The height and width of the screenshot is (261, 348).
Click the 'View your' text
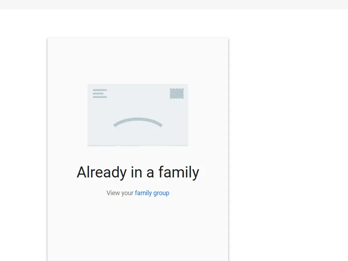(x=120, y=193)
